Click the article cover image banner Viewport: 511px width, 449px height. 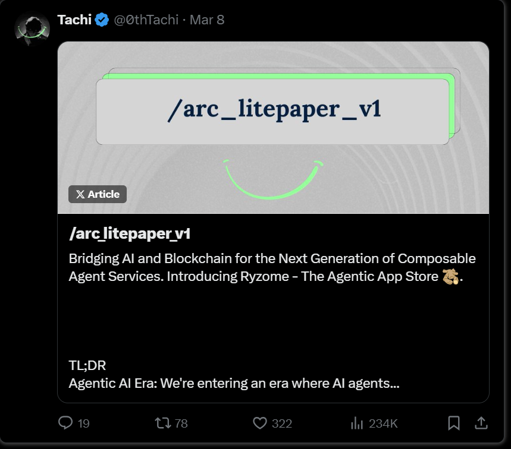pos(273,128)
